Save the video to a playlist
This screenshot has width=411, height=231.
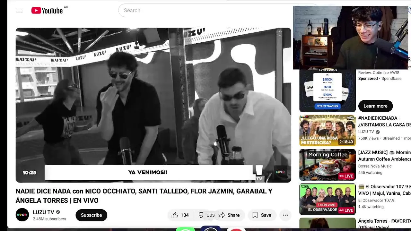262,215
